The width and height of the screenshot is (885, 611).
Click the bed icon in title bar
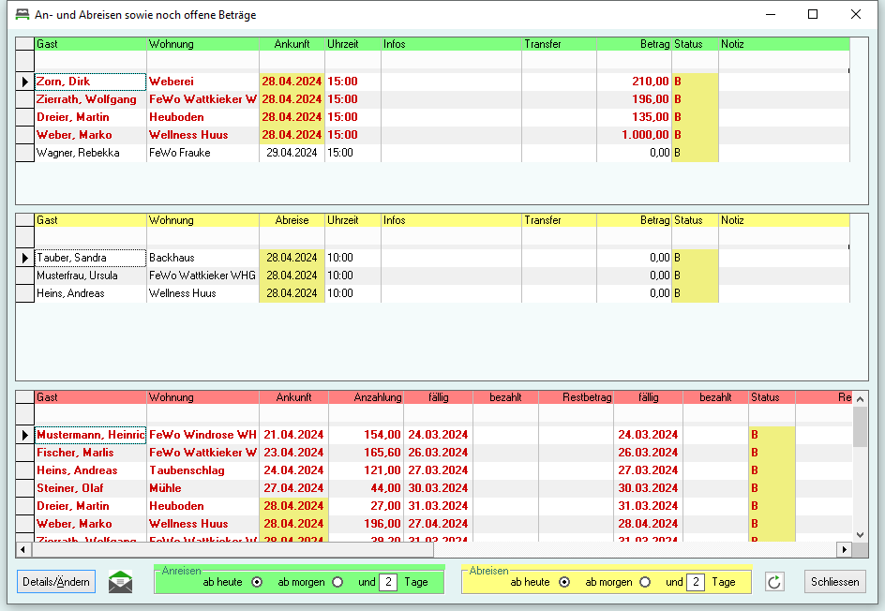tap(22, 14)
